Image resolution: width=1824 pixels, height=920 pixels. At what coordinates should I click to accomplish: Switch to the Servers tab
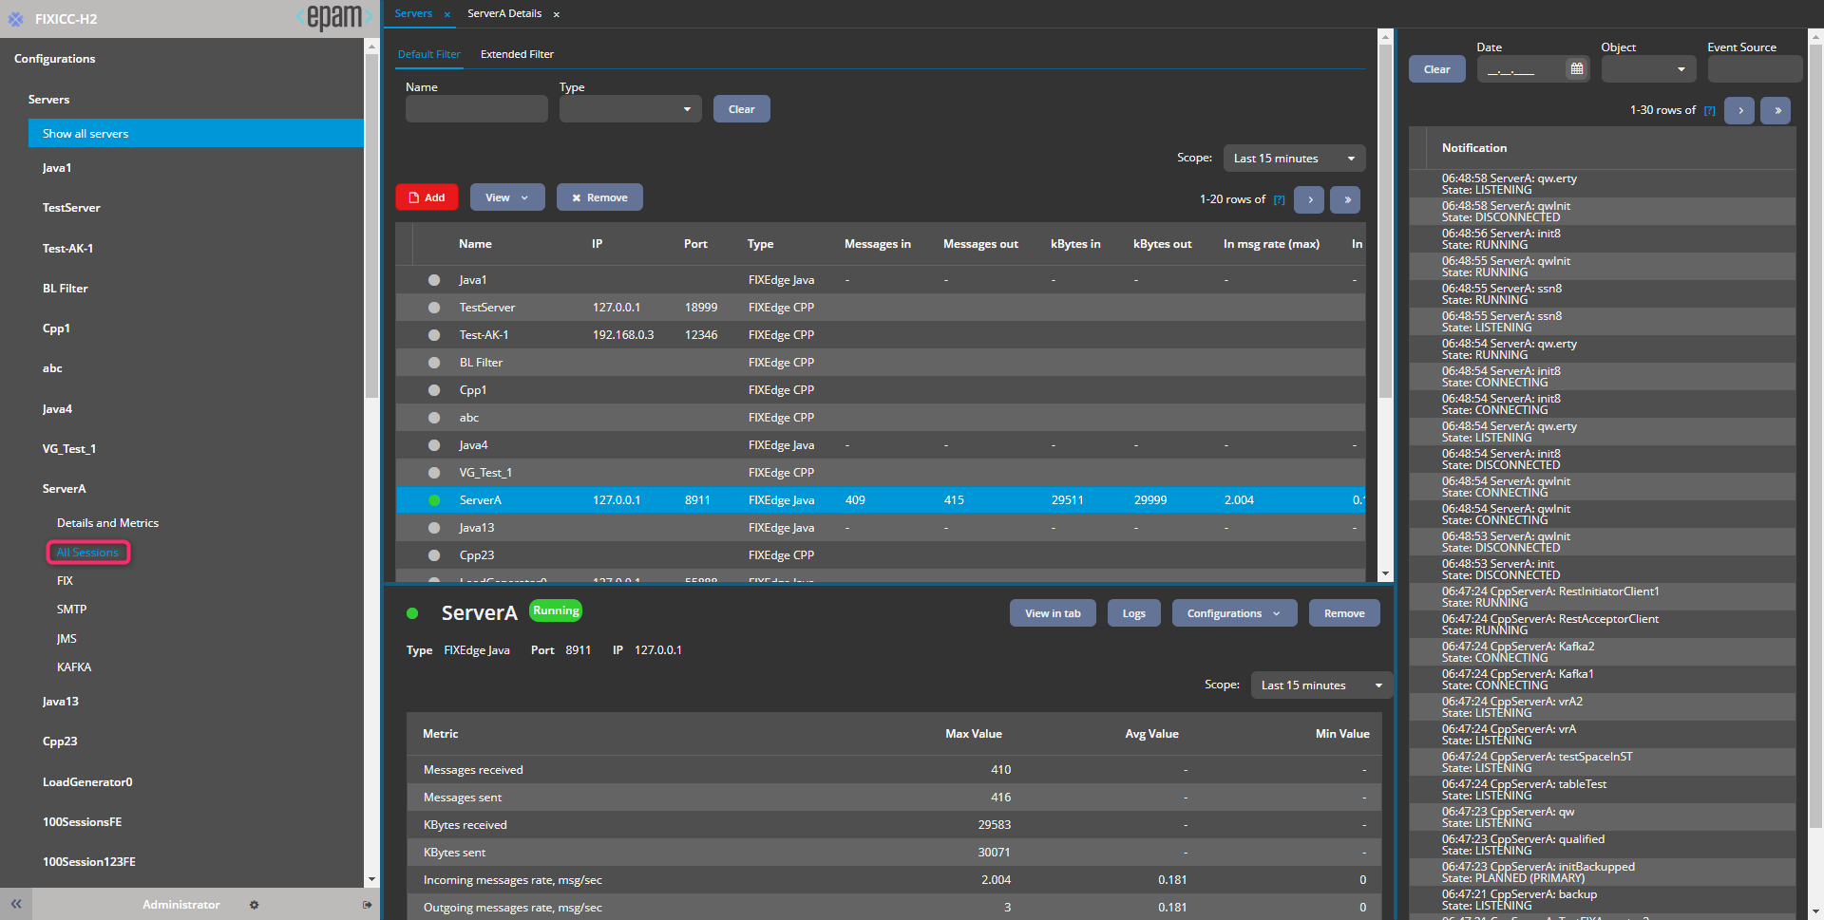click(413, 13)
